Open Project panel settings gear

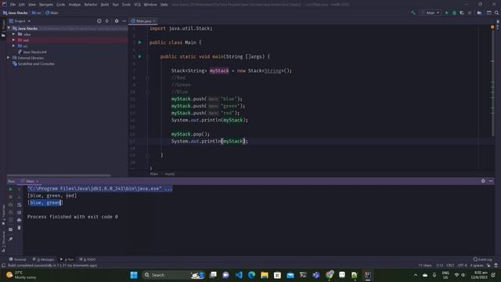pyautogui.click(x=117, y=21)
